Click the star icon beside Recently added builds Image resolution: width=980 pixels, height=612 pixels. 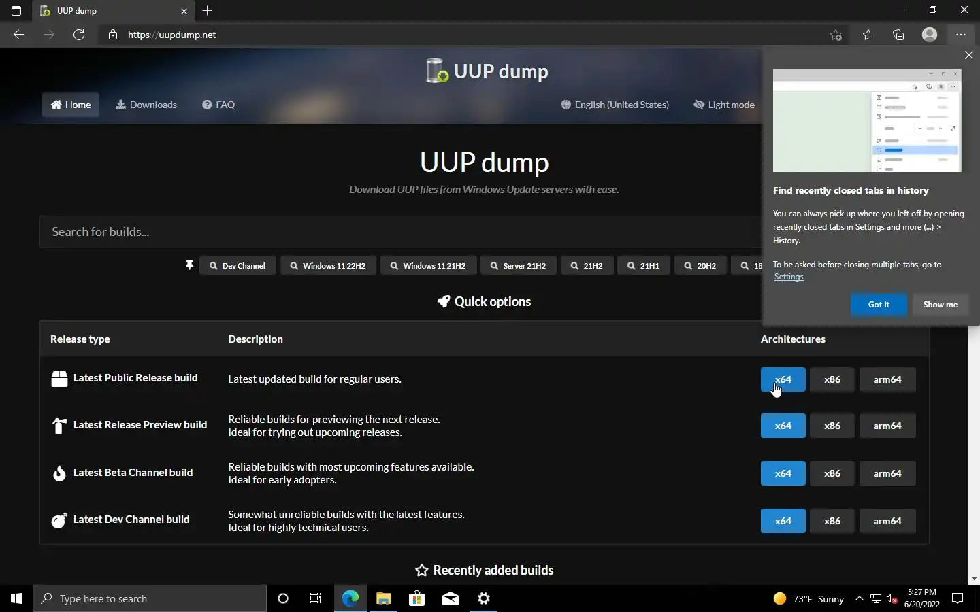(x=422, y=571)
